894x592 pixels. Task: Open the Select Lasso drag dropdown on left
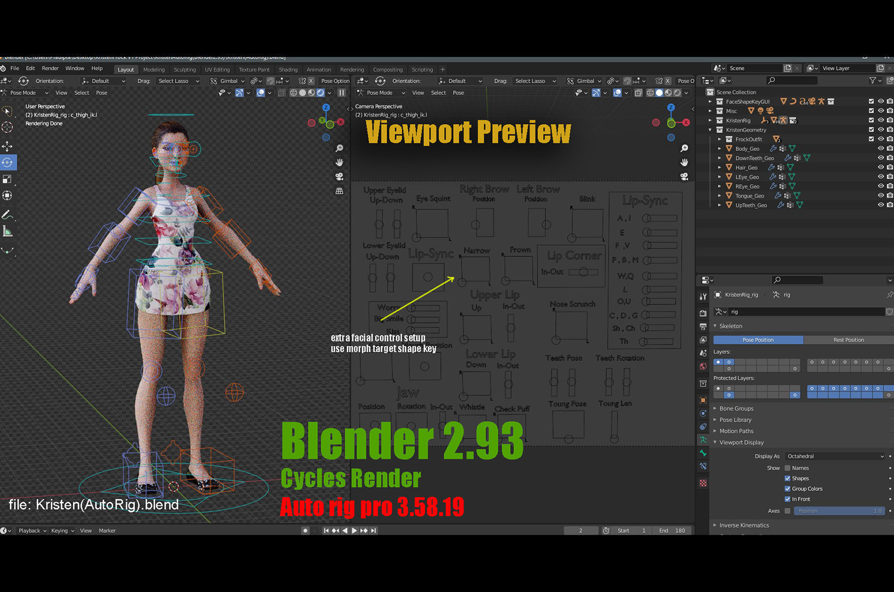[x=178, y=81]
